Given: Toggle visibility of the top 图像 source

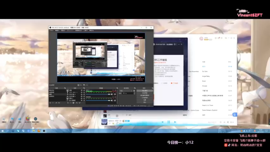Looking at the screenshot, I should 82,90.
